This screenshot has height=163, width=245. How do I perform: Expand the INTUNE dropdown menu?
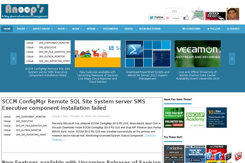click(92, 29)
